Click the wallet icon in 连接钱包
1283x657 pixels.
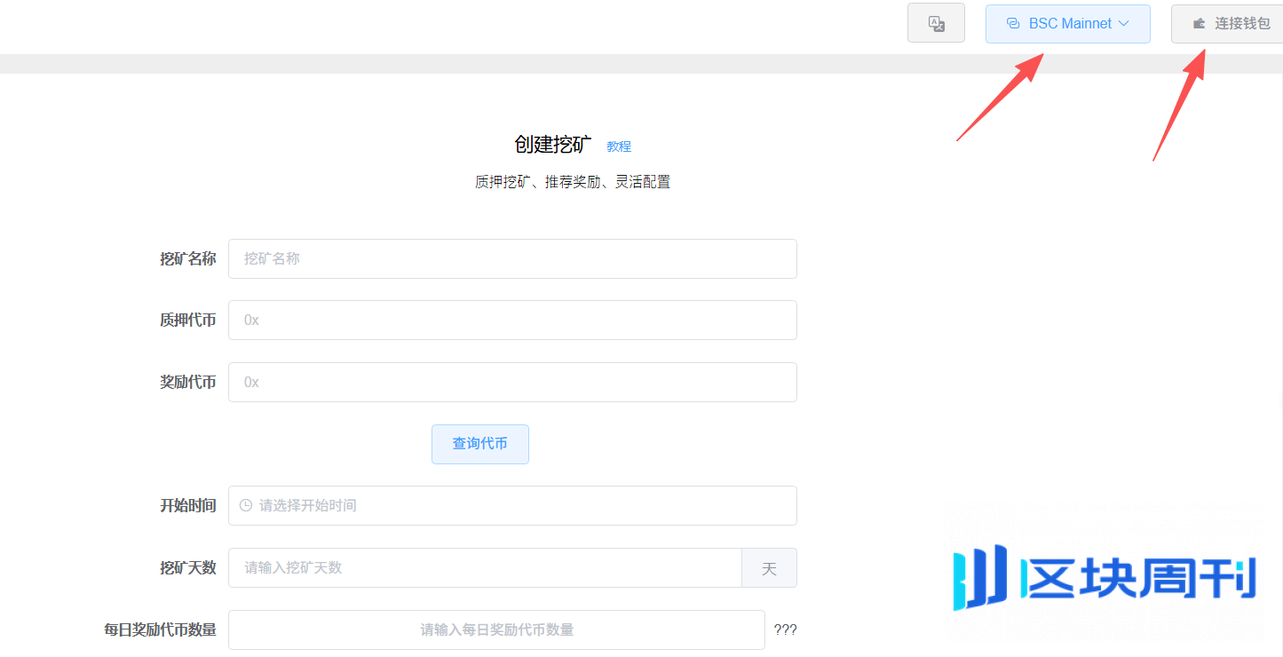1199,24
